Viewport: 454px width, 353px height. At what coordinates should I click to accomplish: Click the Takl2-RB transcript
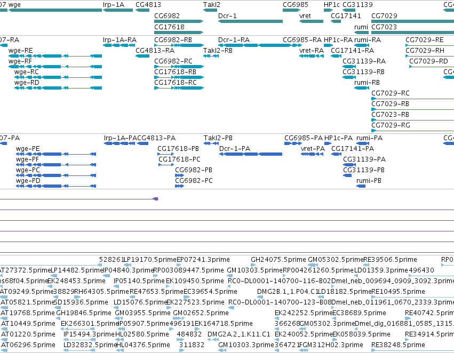[211, 56]
